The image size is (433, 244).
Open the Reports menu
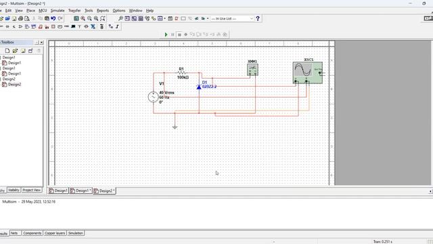tap(103, 11)
